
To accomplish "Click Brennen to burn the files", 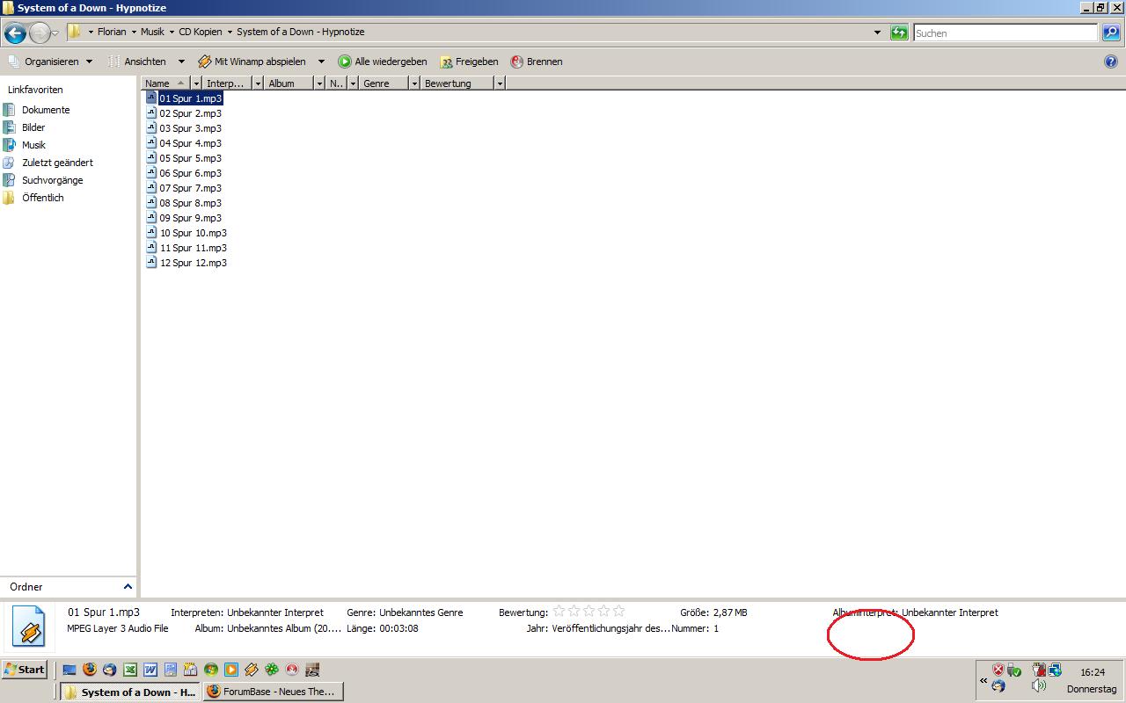I will [x=537, y=62].
